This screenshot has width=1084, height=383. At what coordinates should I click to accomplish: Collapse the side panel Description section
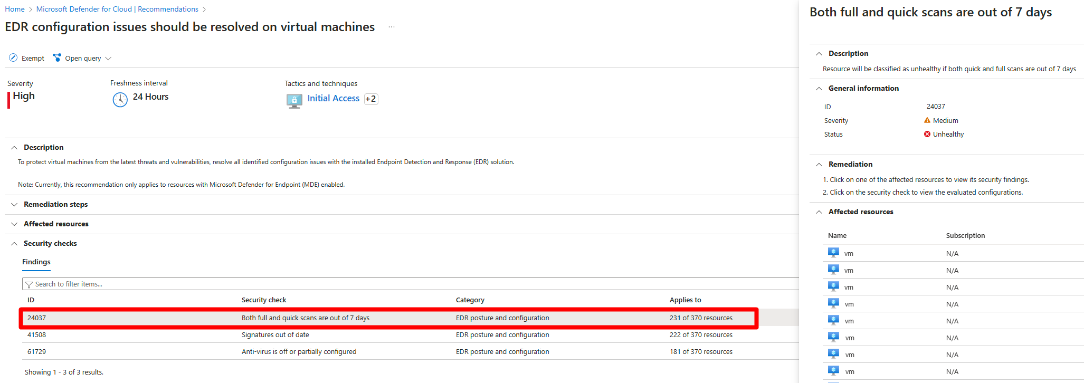point(819,54)
